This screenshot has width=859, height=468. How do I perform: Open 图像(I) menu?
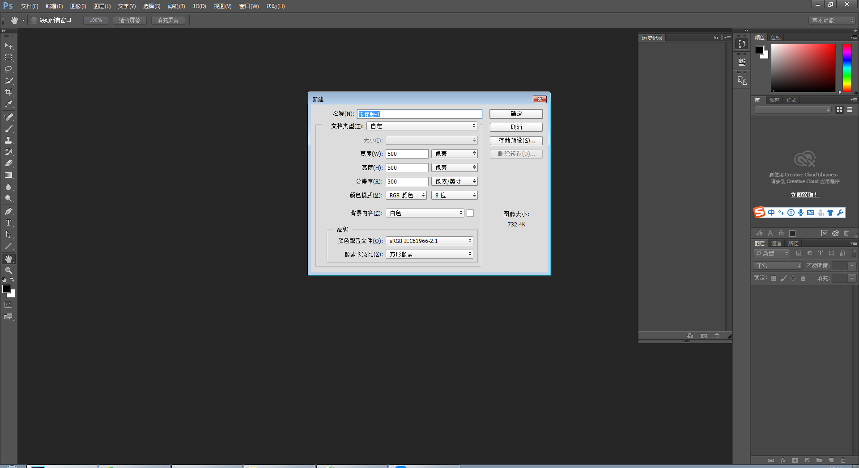coord(78,6)
